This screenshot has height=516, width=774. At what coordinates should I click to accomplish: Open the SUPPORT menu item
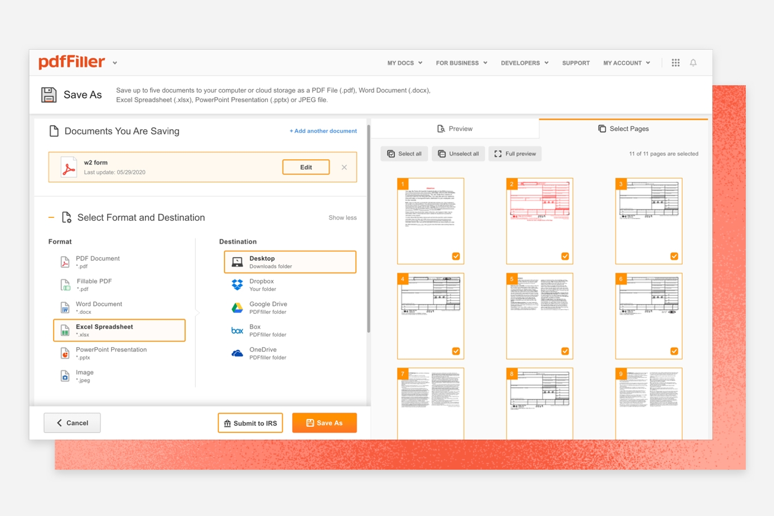(576, 63)
